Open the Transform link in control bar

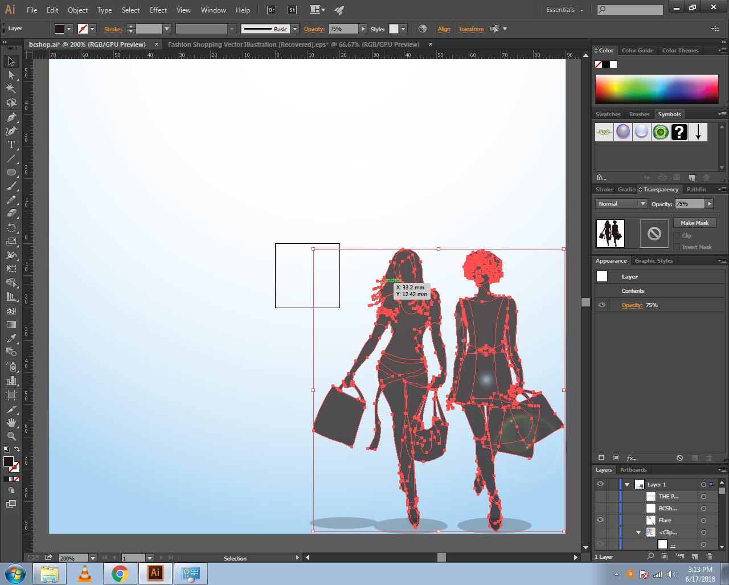click(470, 29)
